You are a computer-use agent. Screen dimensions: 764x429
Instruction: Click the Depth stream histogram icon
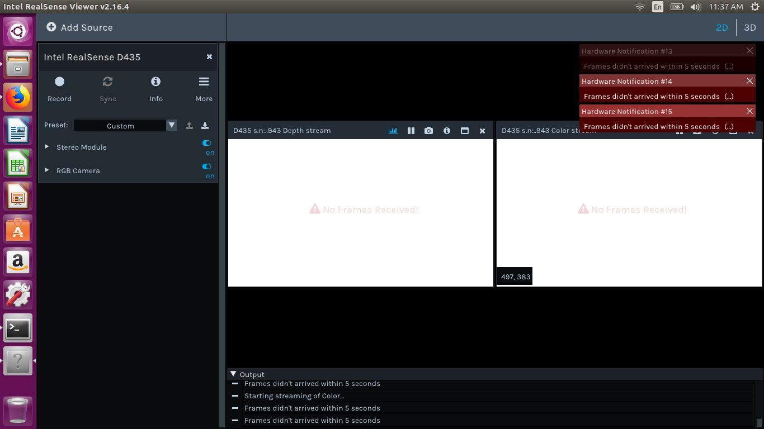click(x=393, y=131)
